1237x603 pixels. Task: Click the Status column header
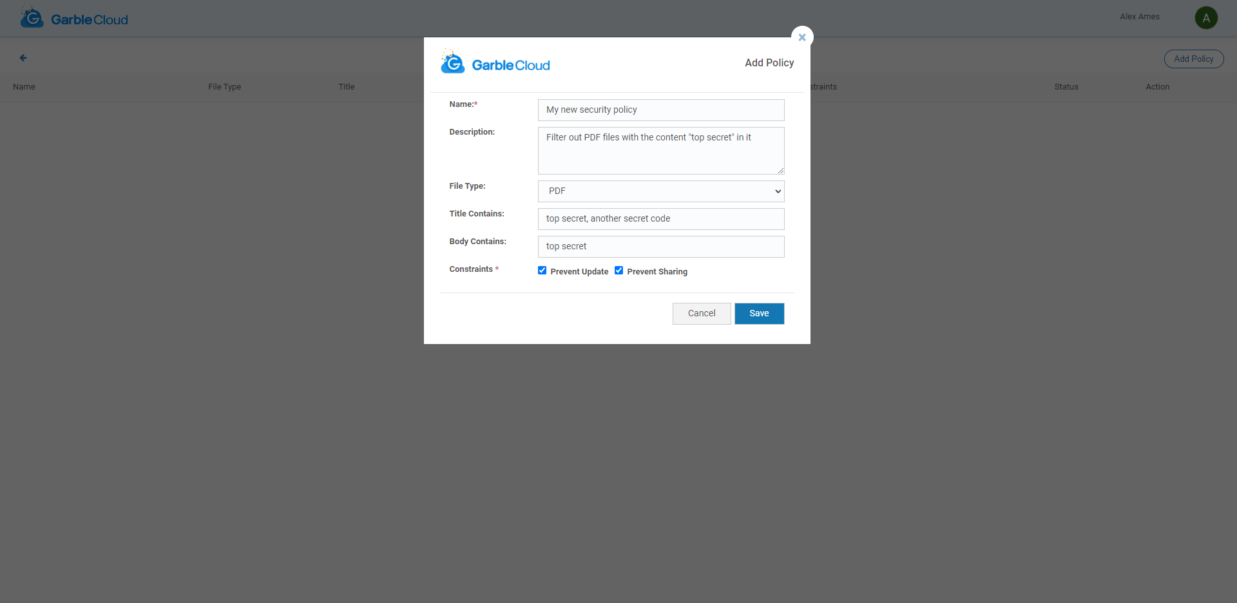[x=1066, y=87]
